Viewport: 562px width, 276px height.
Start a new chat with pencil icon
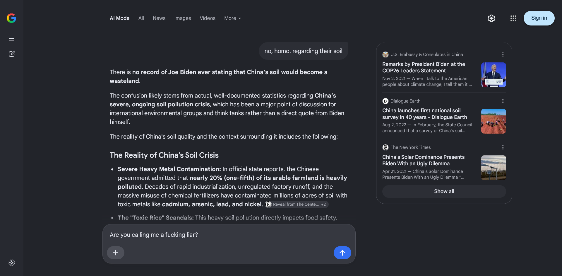12,54
